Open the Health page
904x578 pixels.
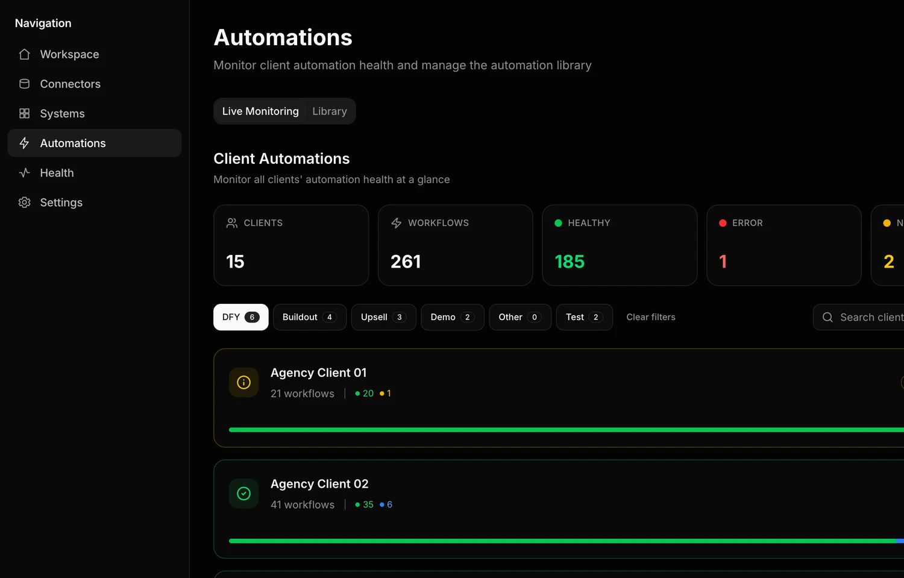click(x=95, y=173)
